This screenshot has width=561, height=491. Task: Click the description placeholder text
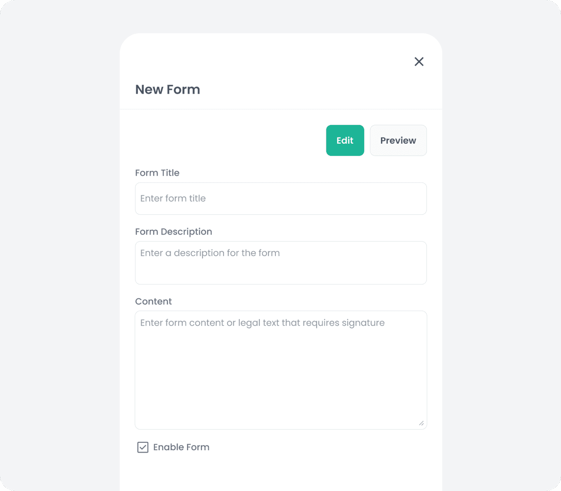[210, 253]
